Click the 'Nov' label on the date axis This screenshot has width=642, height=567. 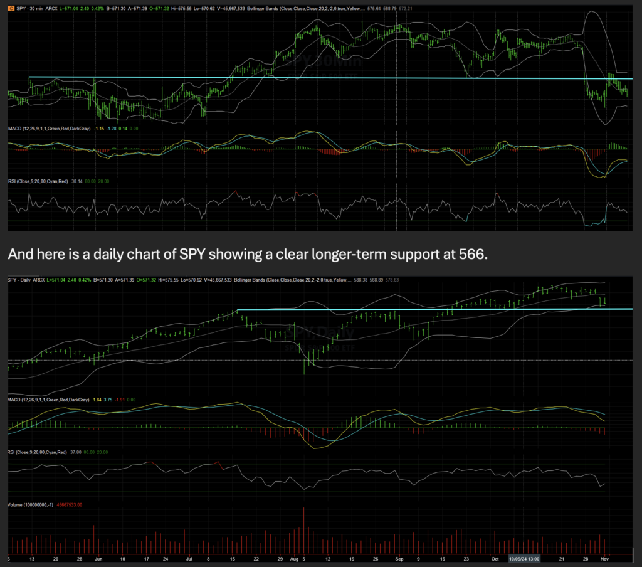pos(604,559)
